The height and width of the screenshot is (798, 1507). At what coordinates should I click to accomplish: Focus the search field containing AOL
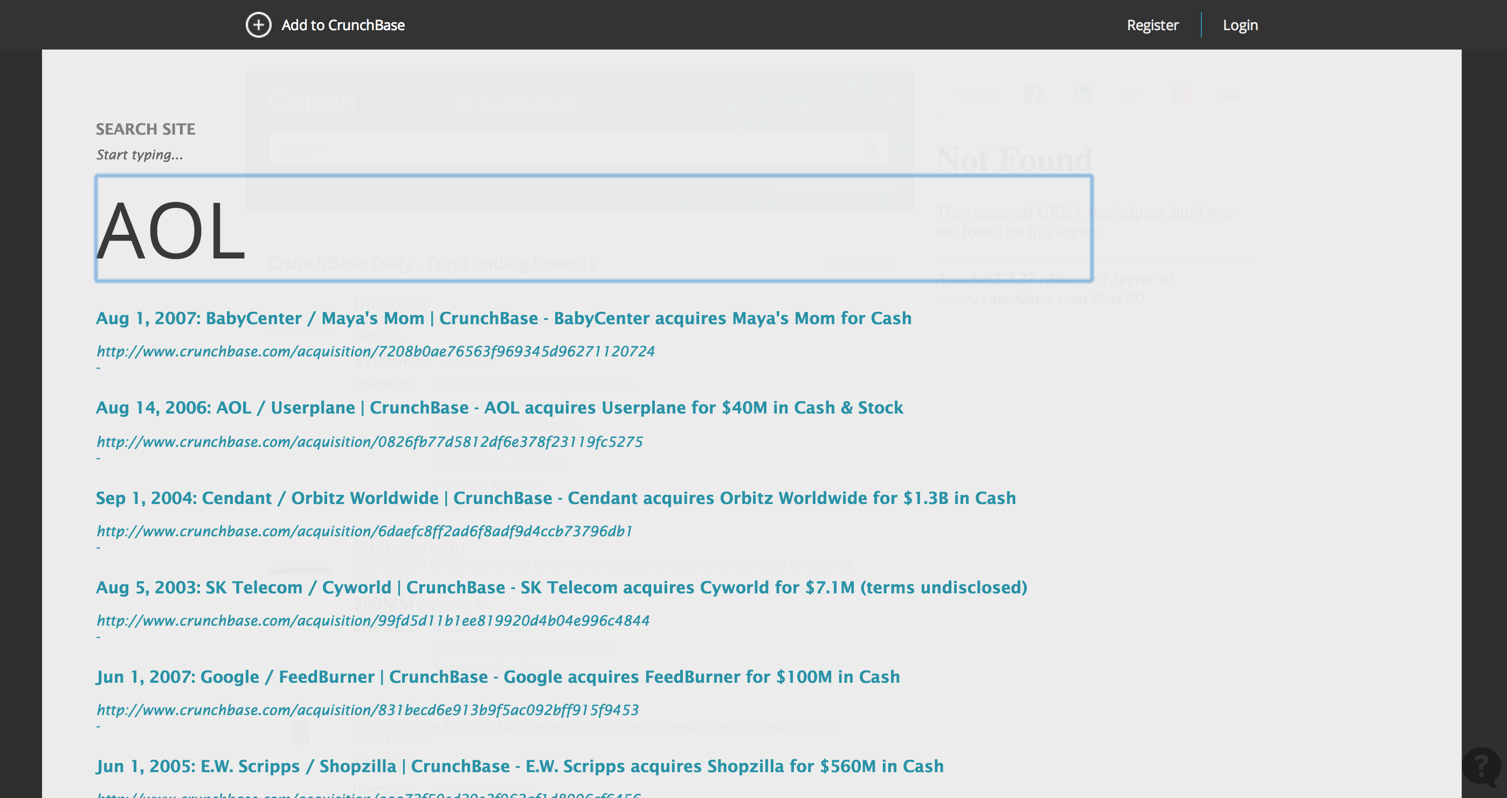point(593,229)
